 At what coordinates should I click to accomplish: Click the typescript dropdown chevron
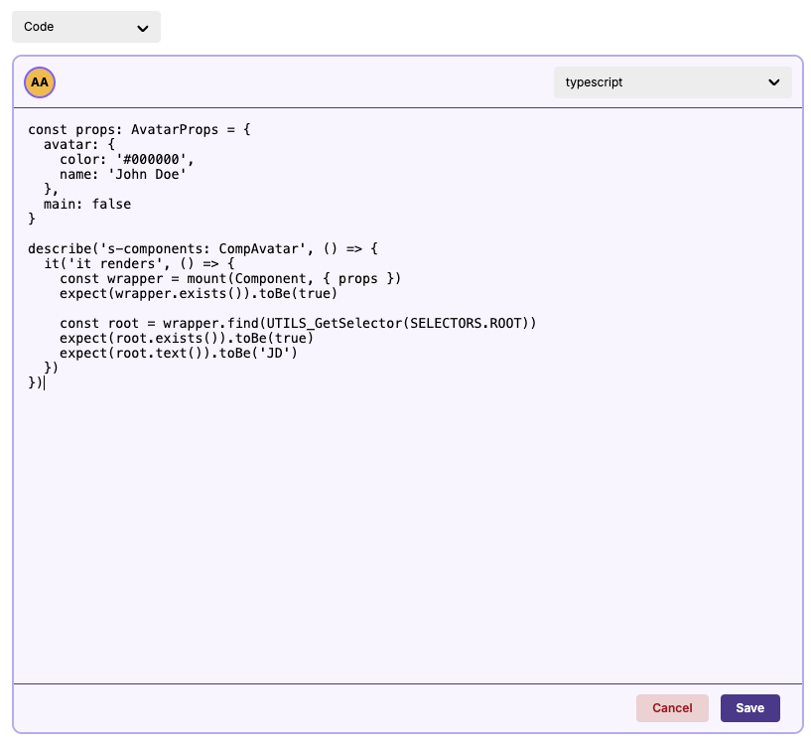[x=774, y=82]
